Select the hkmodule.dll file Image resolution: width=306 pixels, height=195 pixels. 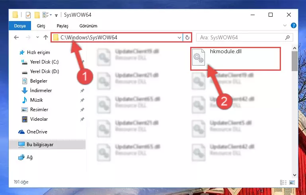236,59
